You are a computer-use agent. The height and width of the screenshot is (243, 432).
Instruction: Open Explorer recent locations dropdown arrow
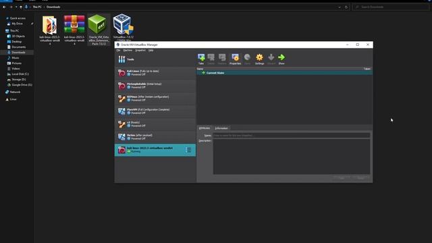16,7
